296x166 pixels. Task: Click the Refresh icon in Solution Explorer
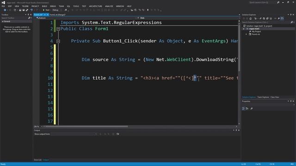[264, 18]
